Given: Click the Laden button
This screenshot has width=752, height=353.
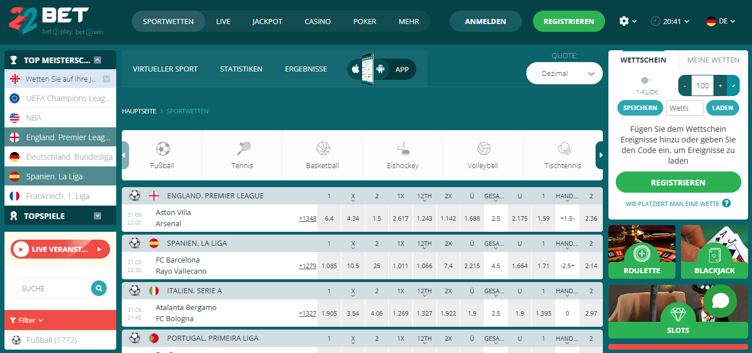Looking at the screenshot, I should pyautogui.click(x=723, y=108).
